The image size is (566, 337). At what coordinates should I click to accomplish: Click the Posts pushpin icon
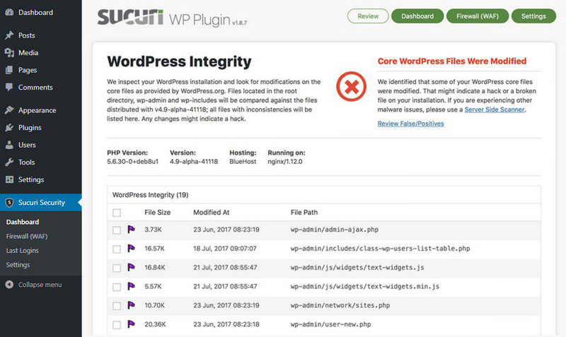coord(9,35)
